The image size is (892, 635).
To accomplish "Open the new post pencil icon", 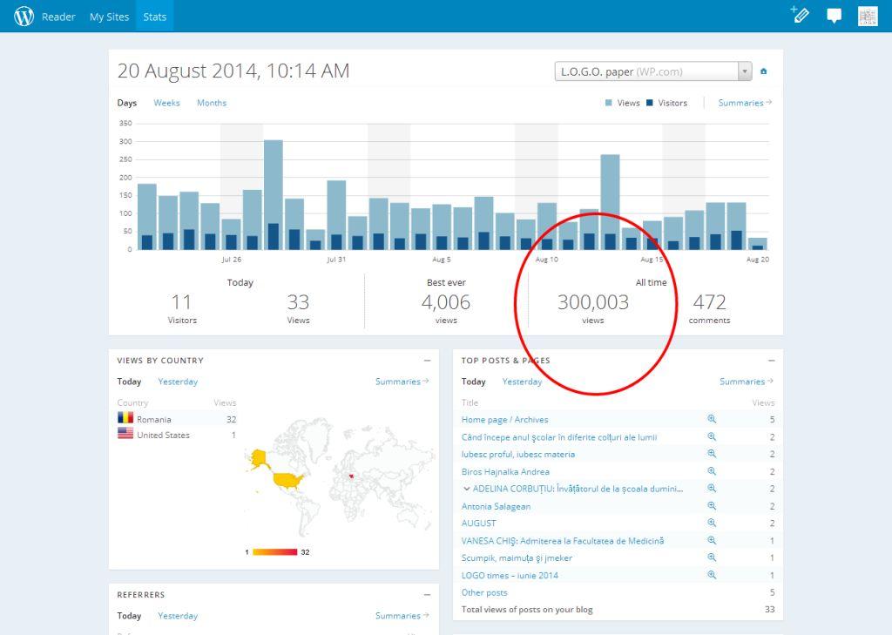I will (x=800, y=15).
